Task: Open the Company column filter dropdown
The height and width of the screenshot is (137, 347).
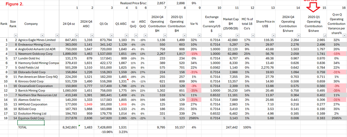Action: click(x=43, y=36)
